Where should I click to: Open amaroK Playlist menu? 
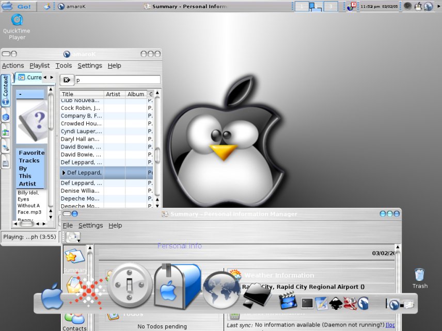(x=39, y=65)
